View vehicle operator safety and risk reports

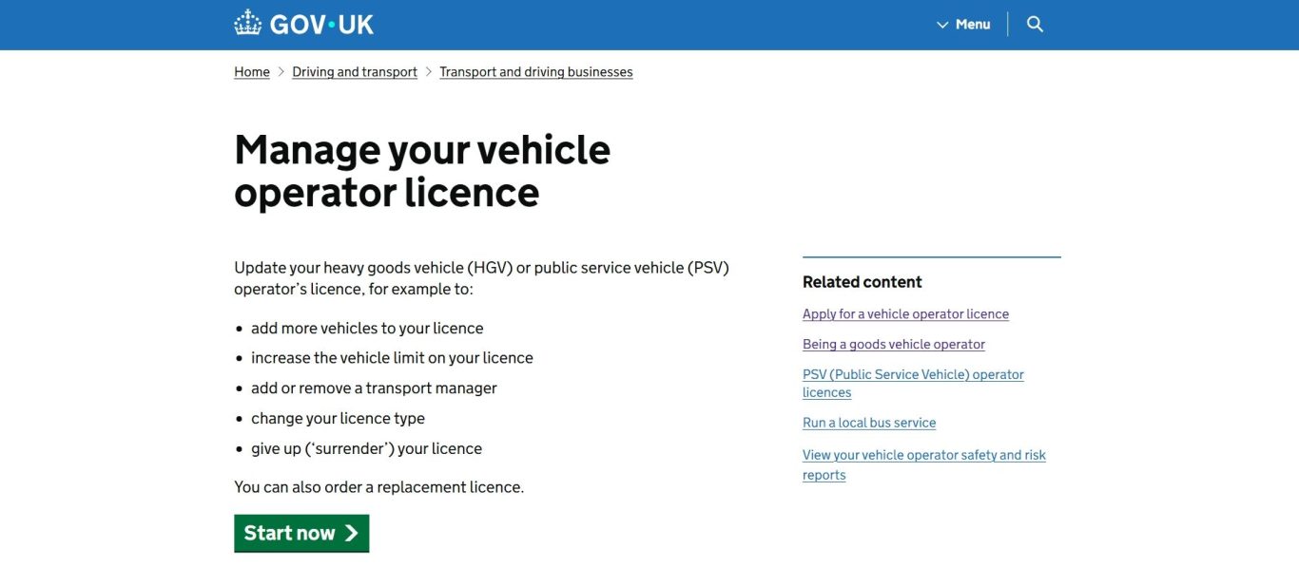(923, 456)
